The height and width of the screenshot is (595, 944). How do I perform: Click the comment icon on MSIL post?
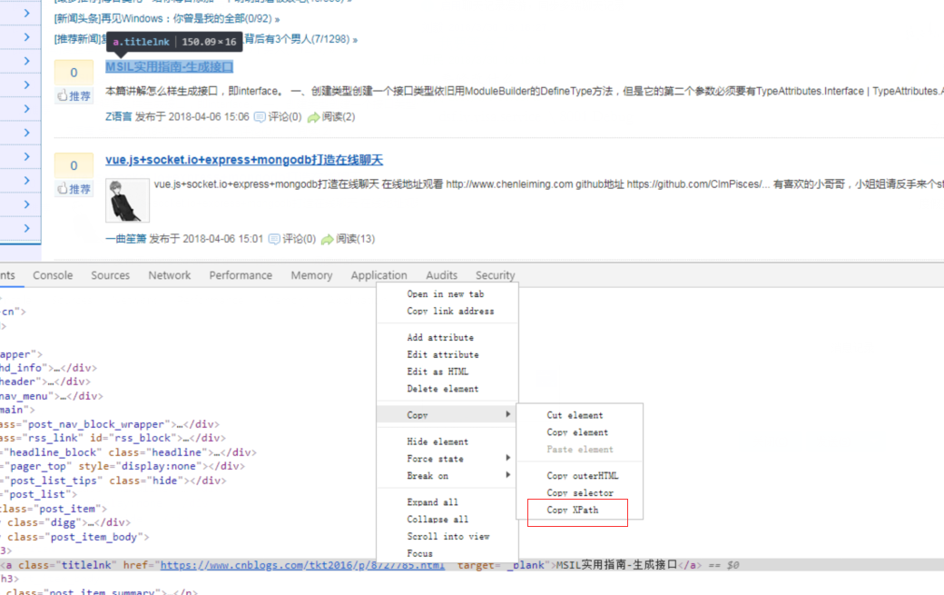[260, 117]
